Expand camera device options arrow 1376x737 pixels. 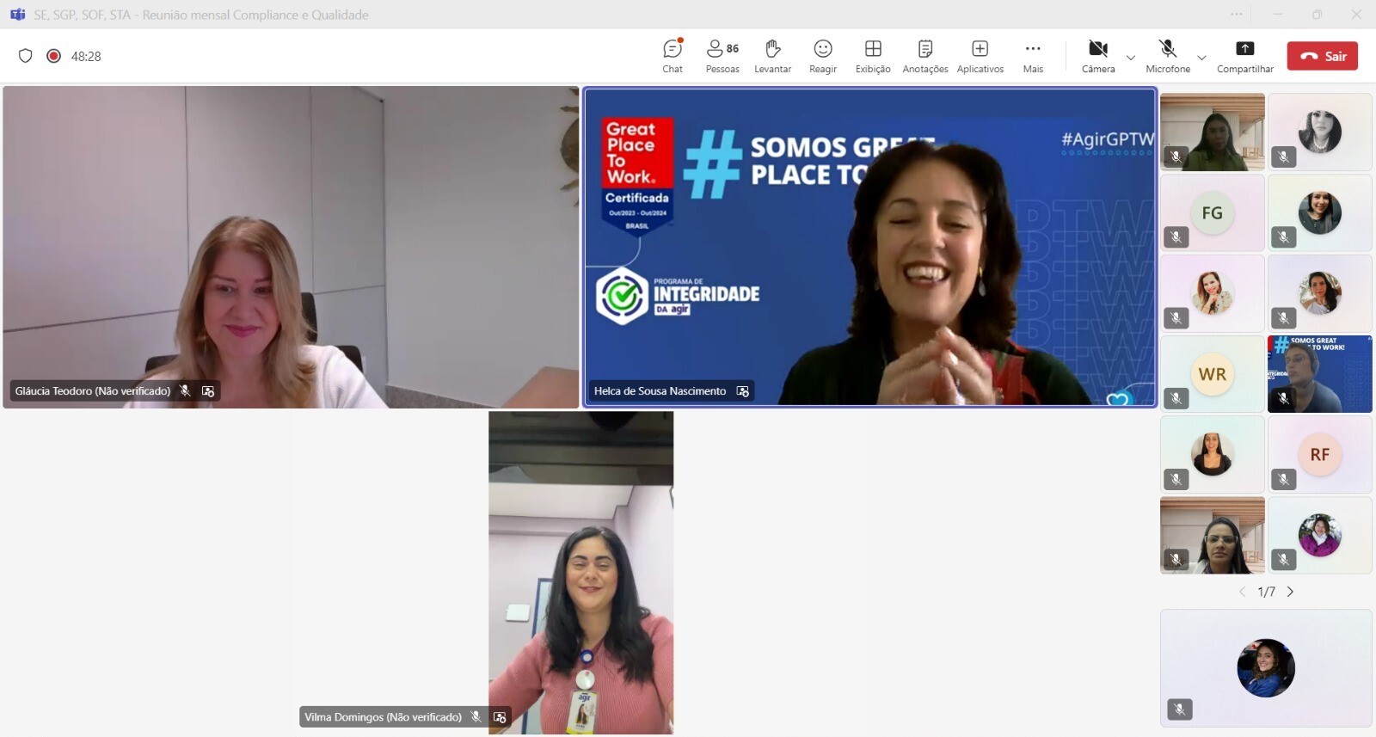click(x=1131, y=58)
